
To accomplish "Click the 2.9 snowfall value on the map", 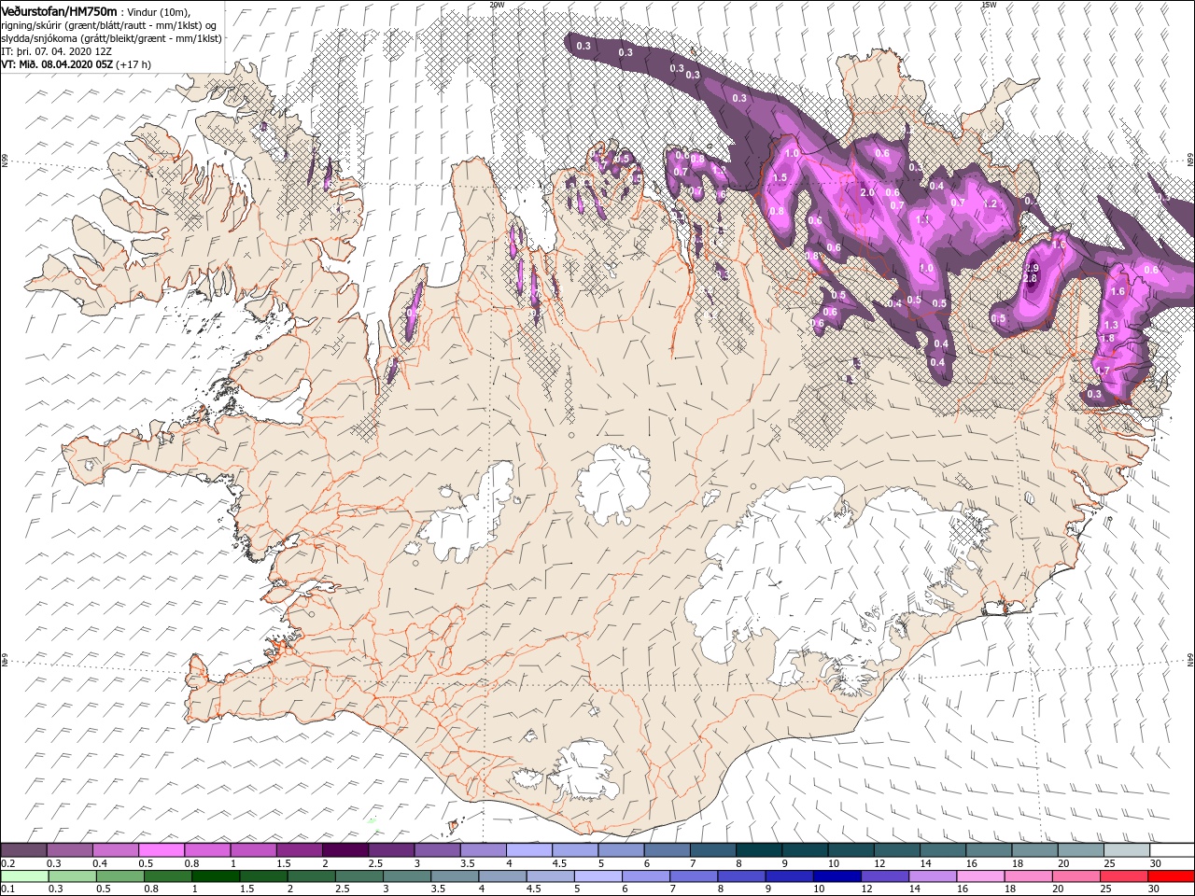I will (1032, 268).
